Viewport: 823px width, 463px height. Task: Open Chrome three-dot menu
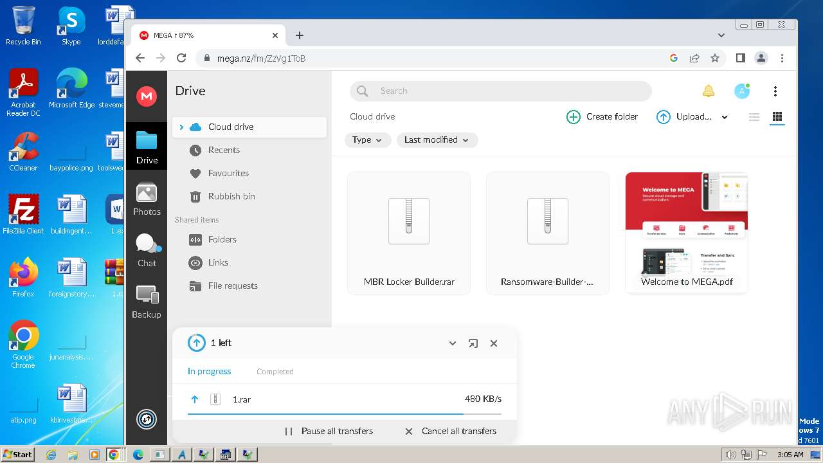(782, 58)
